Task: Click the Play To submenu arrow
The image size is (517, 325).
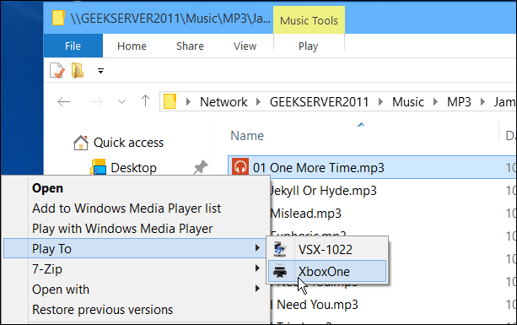Action: 257,248
